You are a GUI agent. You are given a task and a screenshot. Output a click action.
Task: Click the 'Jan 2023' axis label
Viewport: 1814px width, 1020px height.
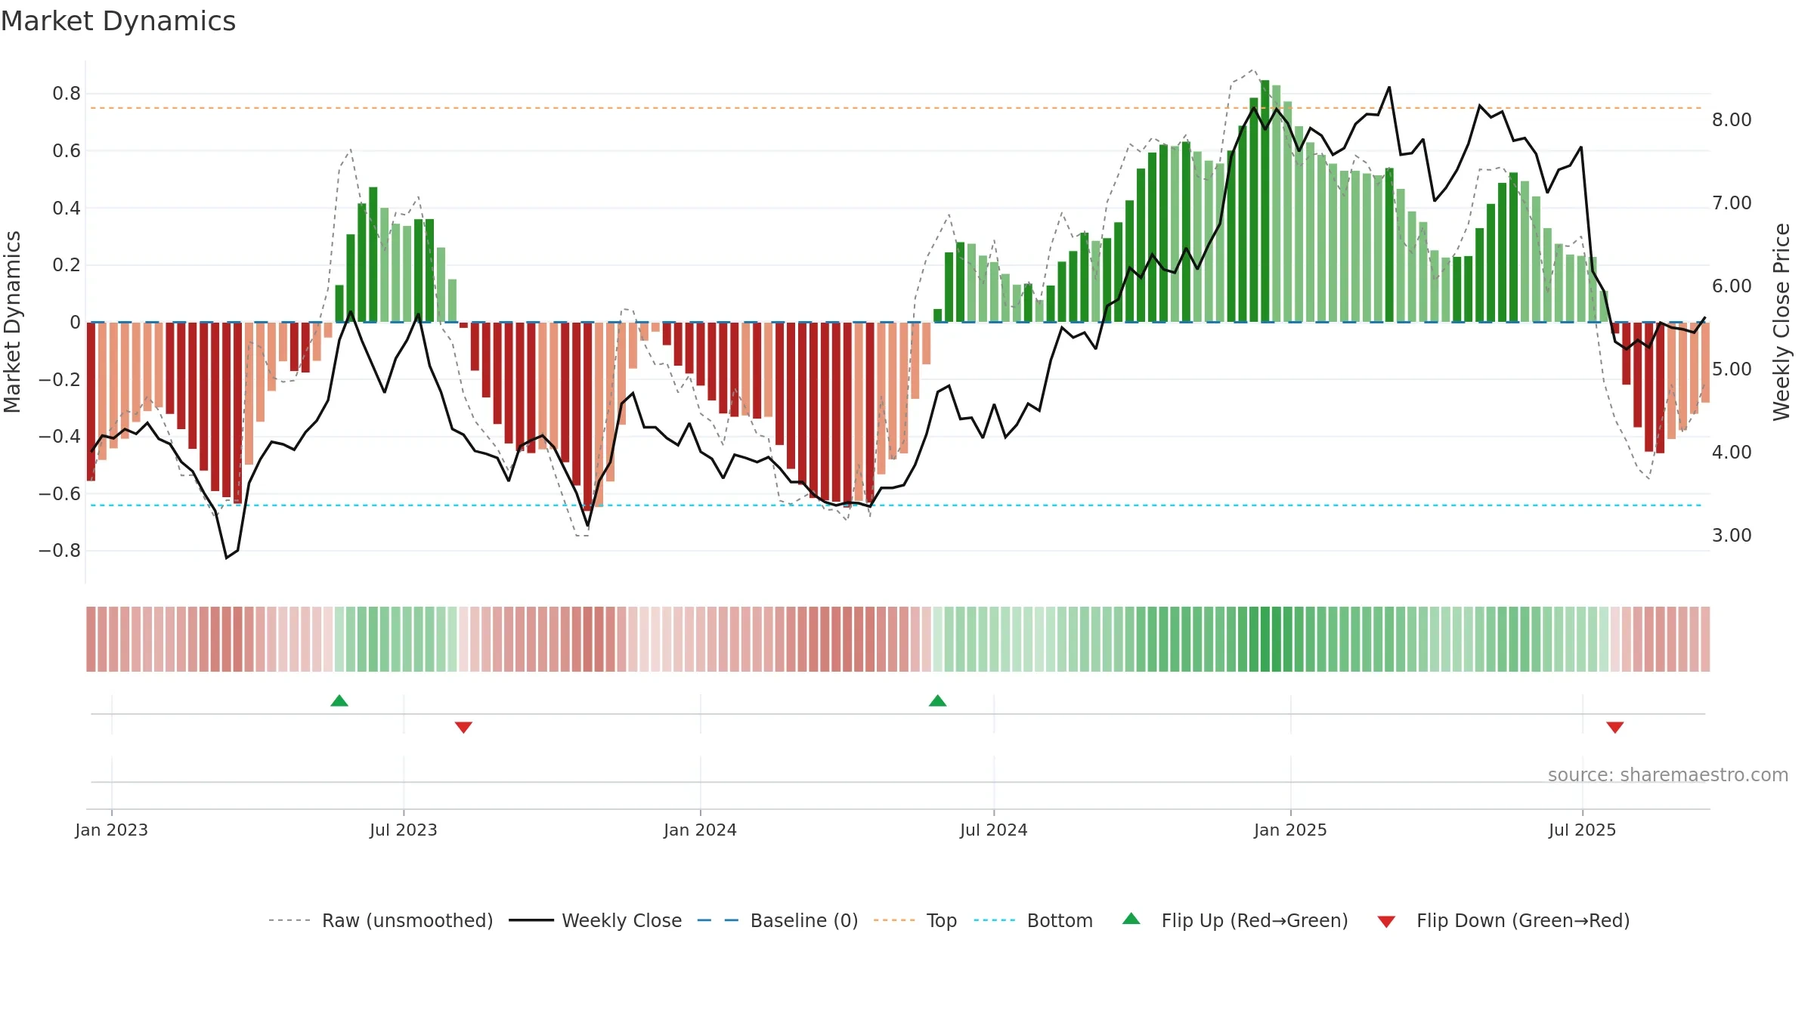[112, 830]
